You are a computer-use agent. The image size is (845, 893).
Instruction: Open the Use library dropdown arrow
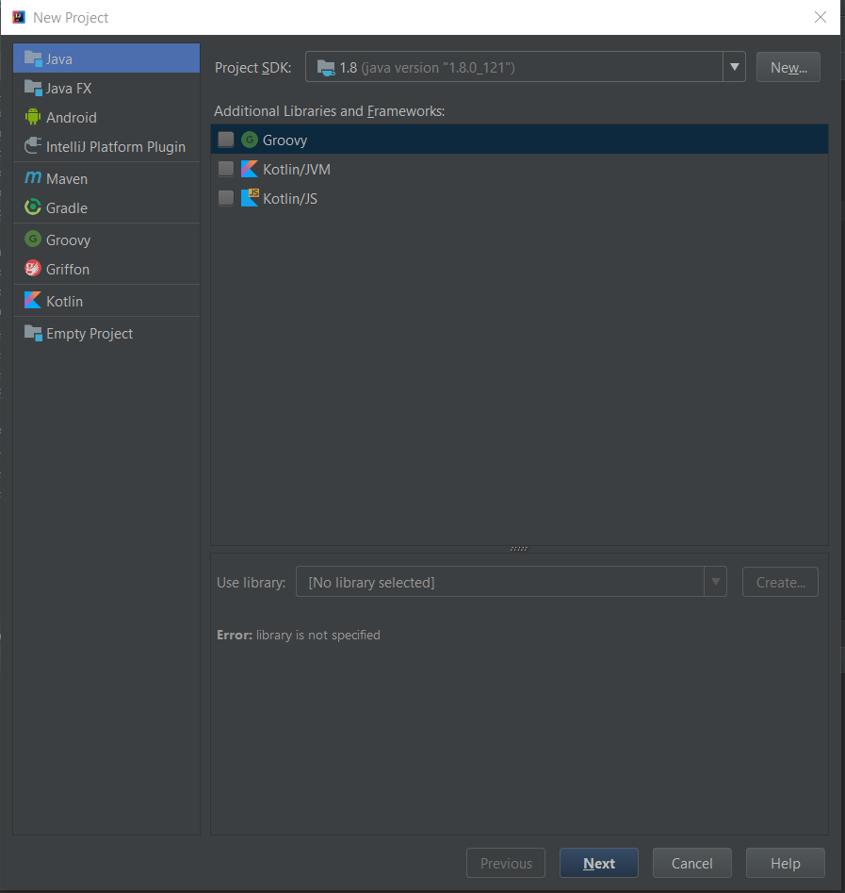pyautogui.click(x=715, y=582)
